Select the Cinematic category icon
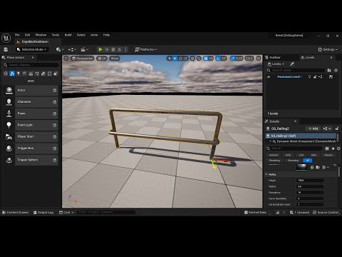Image resolution: width=342 pixels, height=257 pixels. click(31, 74)
